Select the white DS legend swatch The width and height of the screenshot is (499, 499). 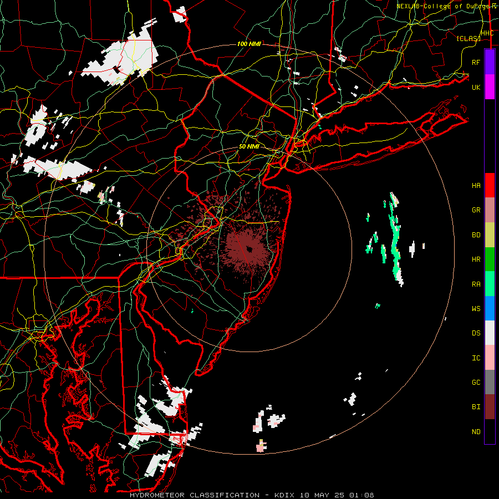(490, 333)
